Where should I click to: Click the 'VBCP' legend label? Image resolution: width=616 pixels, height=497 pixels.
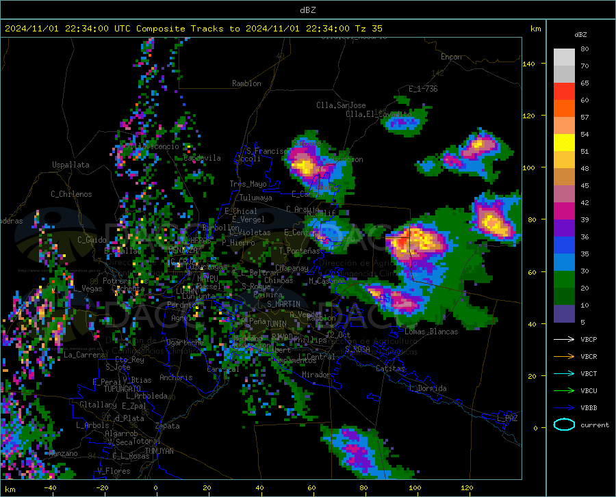(x=589, y=339)
